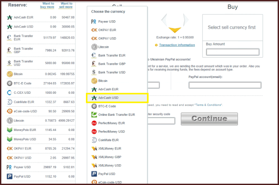Click the Choose the currency heading
279x185 pixels.
(x=108, y=12)
